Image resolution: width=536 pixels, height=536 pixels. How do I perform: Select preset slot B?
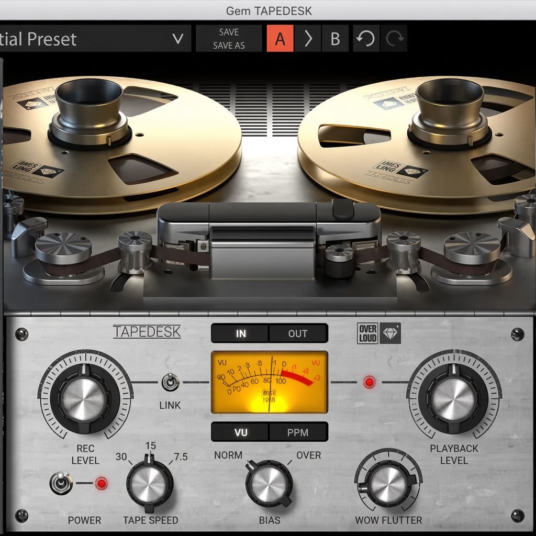click(335, 38)
